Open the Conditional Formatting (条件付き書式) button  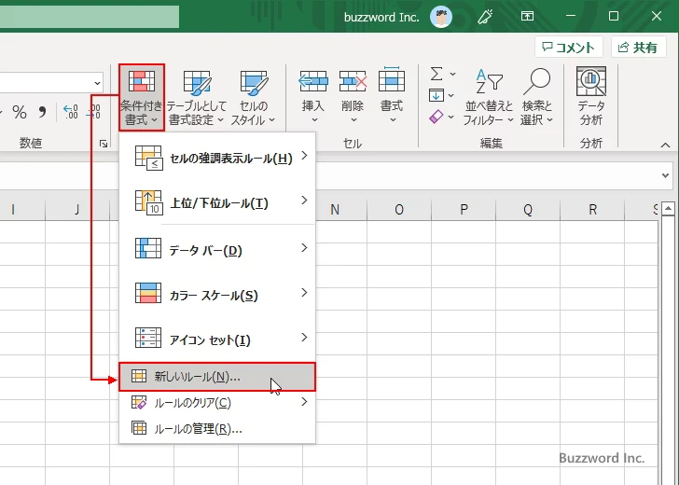pyautogui.click(x=142, y=97)
